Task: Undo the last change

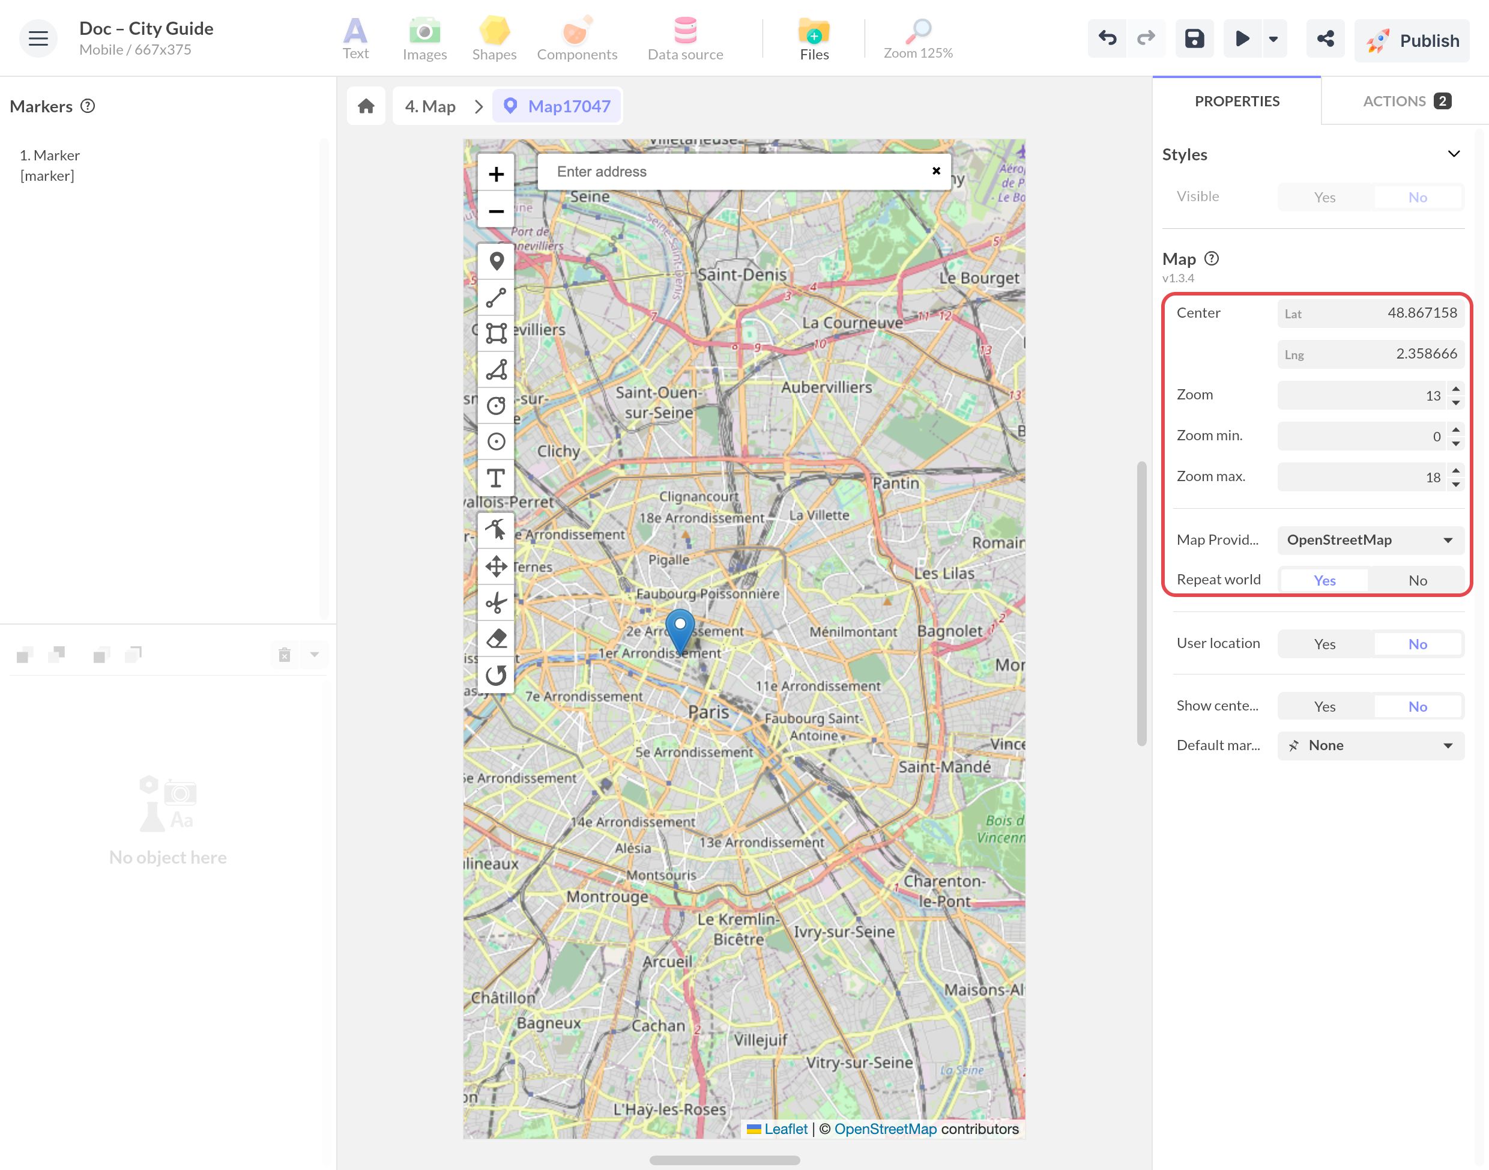Action: [x=1107, y=38]
